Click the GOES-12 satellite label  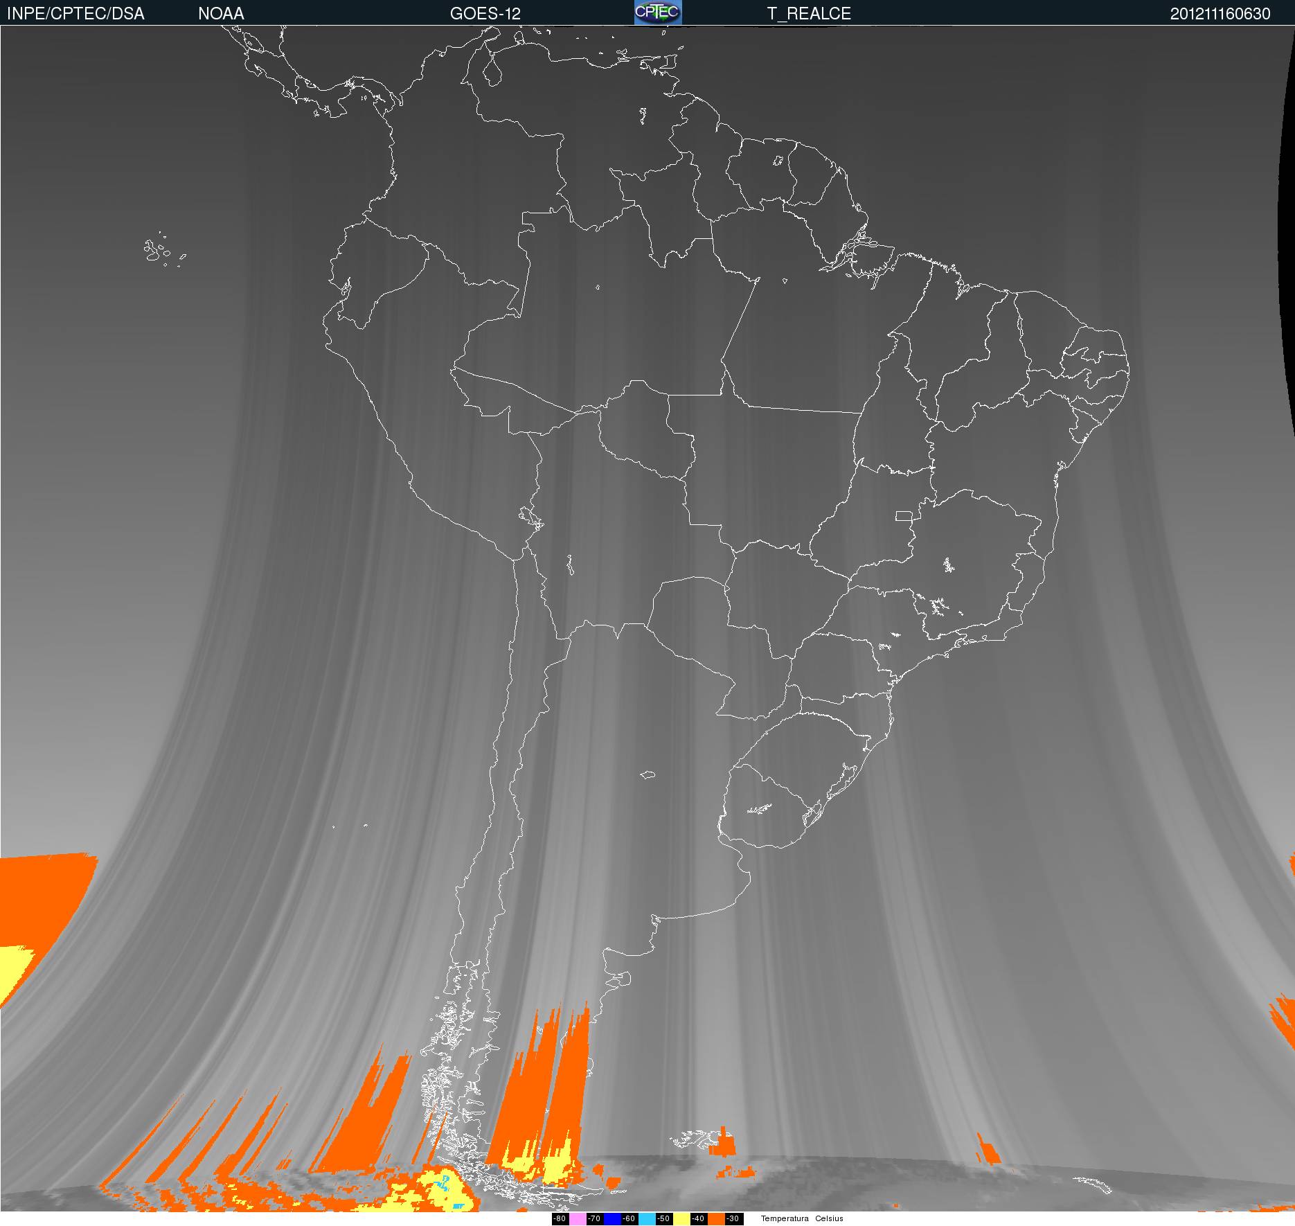485,14
